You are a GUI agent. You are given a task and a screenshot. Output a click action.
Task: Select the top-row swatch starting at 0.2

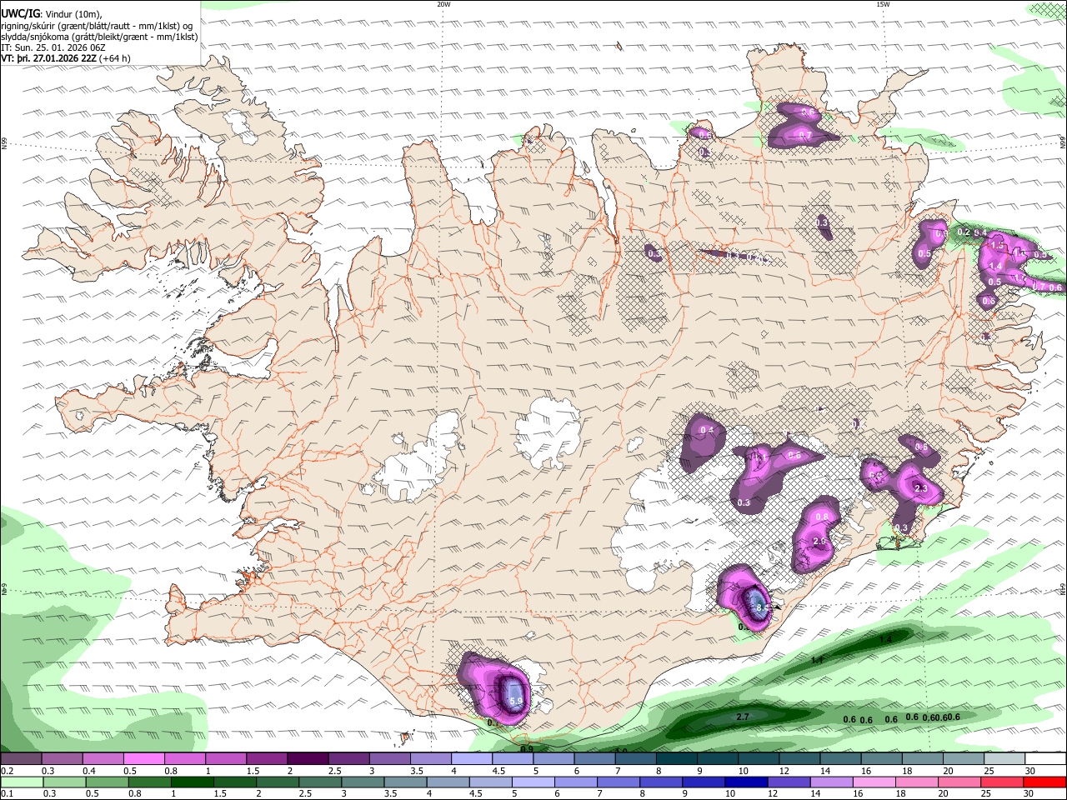(x=21, y=759)
